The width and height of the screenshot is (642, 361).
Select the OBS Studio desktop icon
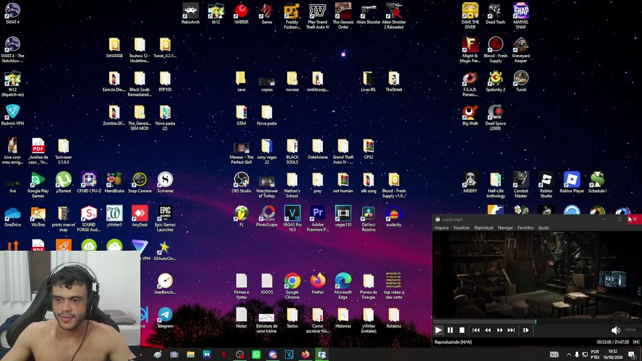[x=241, y=183]
